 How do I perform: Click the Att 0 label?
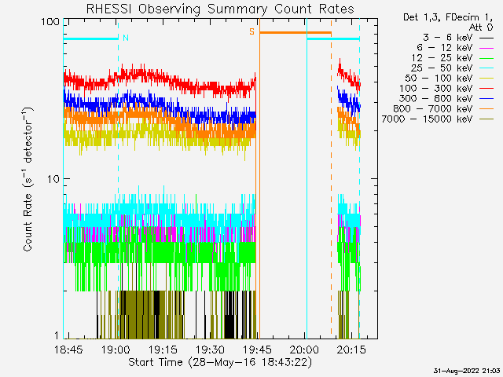[x=481, y=27]
